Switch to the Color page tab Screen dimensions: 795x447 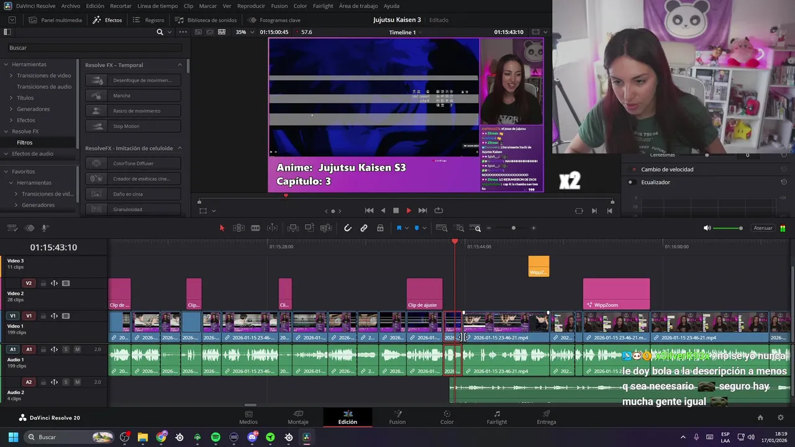tap(447, 417)
